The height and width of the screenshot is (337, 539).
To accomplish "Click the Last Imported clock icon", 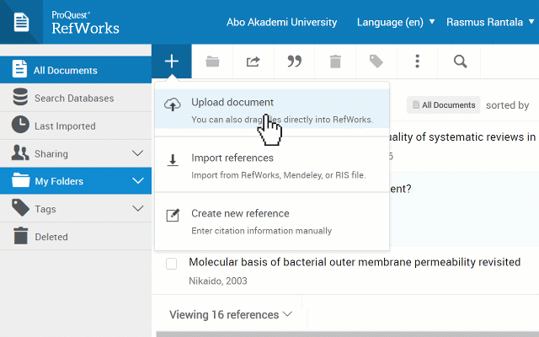I will 20,125.
